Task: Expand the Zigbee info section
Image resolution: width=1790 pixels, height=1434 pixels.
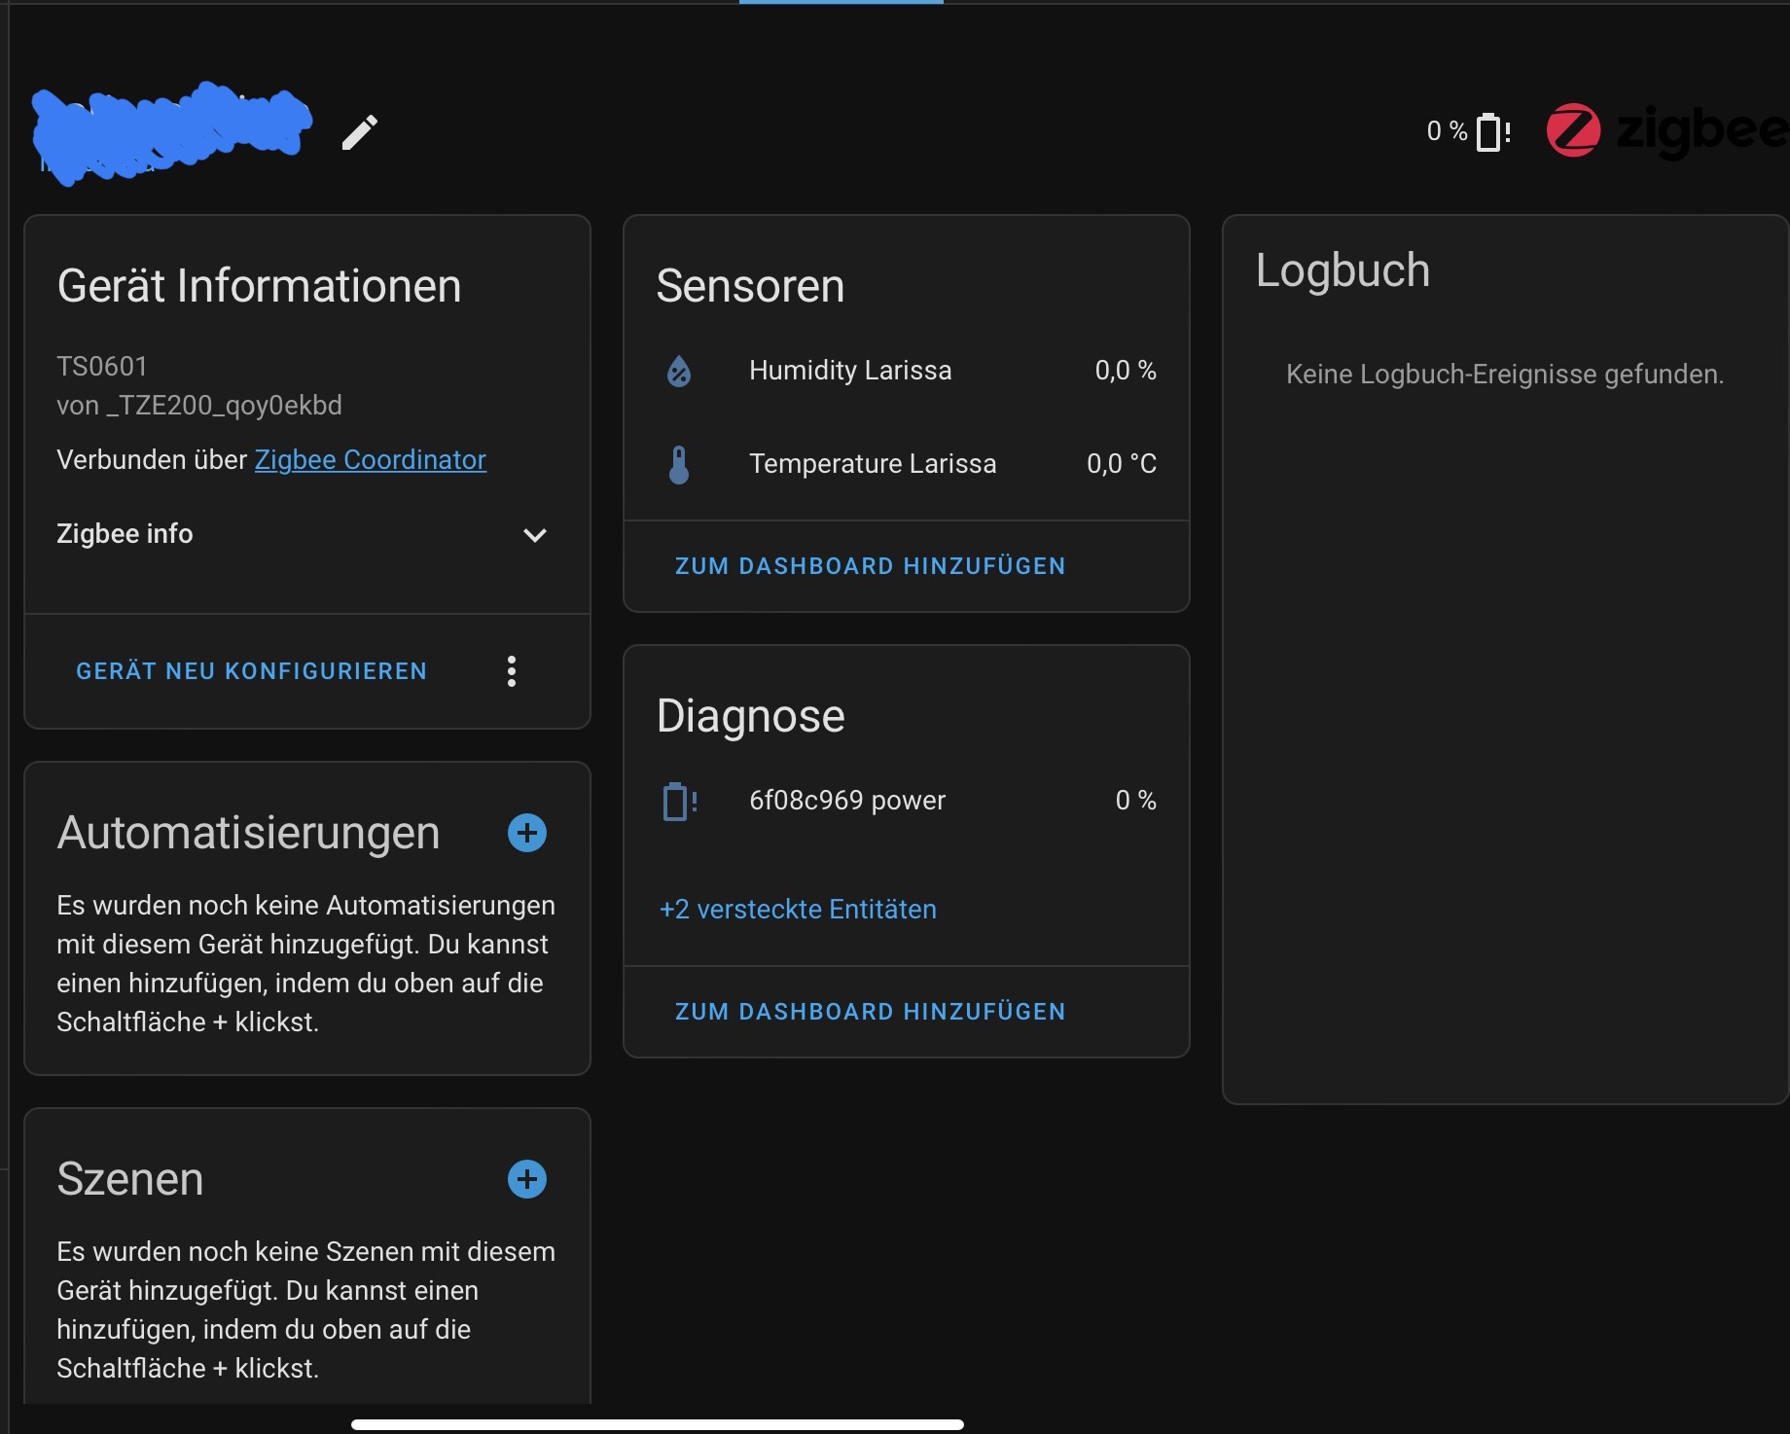Action: (x=303, y=534)
